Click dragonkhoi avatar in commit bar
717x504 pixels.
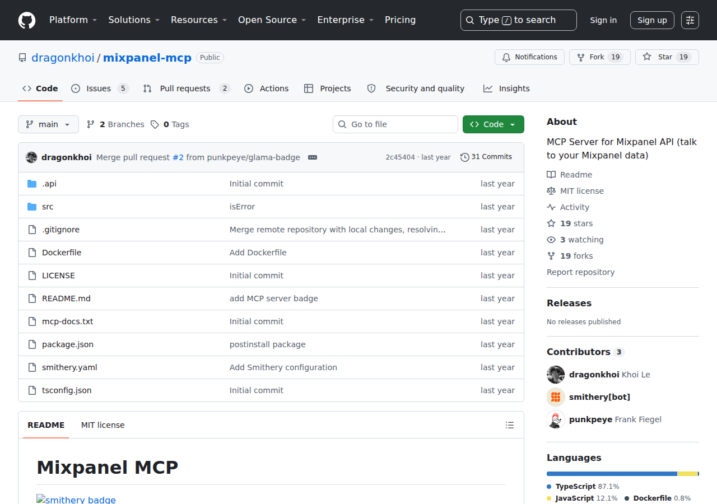31,157
